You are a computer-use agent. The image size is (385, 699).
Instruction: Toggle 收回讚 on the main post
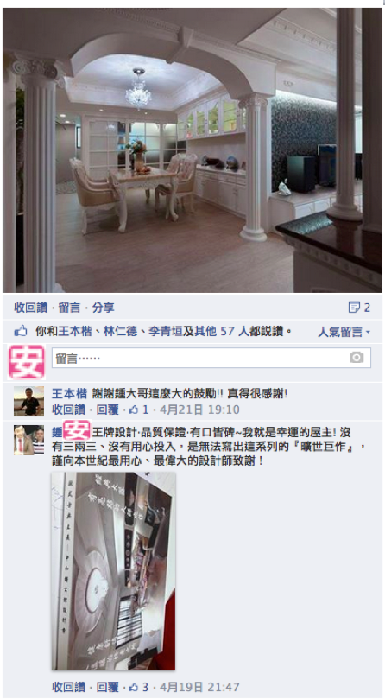point(30,307)
